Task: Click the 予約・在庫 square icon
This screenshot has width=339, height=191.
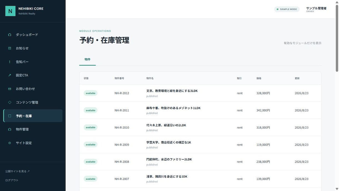Action: [x=10, y=116]
